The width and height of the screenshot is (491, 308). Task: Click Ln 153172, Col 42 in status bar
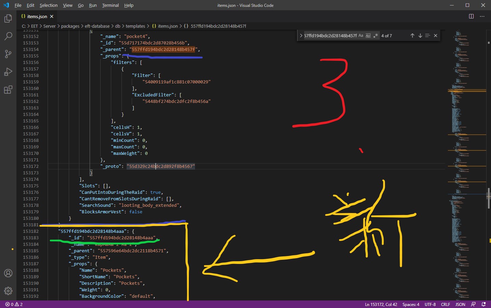381,304
